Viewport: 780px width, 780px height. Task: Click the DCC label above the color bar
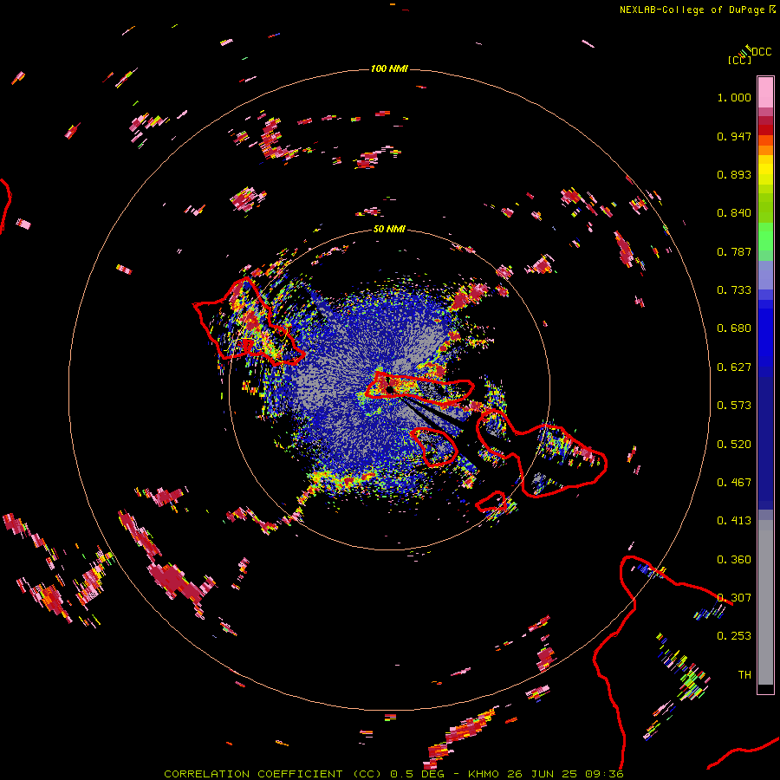click(x=762, y=52)
